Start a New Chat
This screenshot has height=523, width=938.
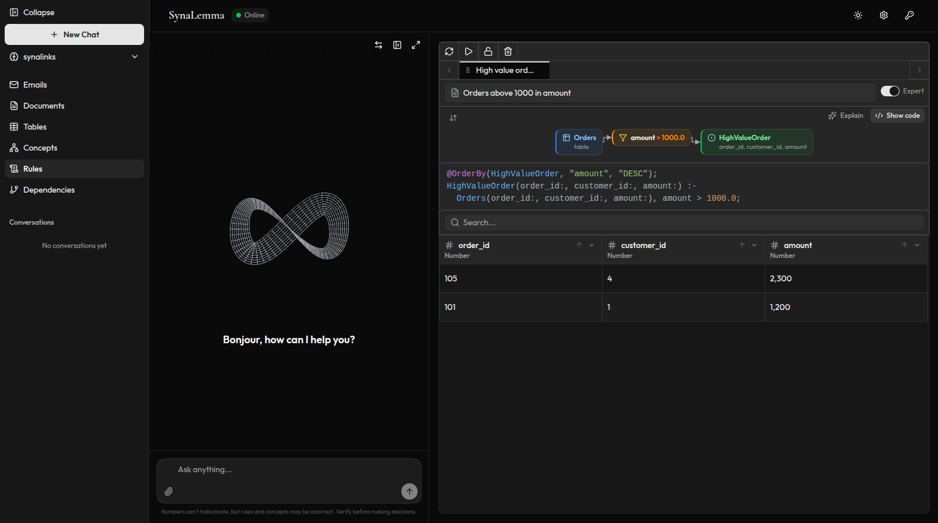(74, 34)
